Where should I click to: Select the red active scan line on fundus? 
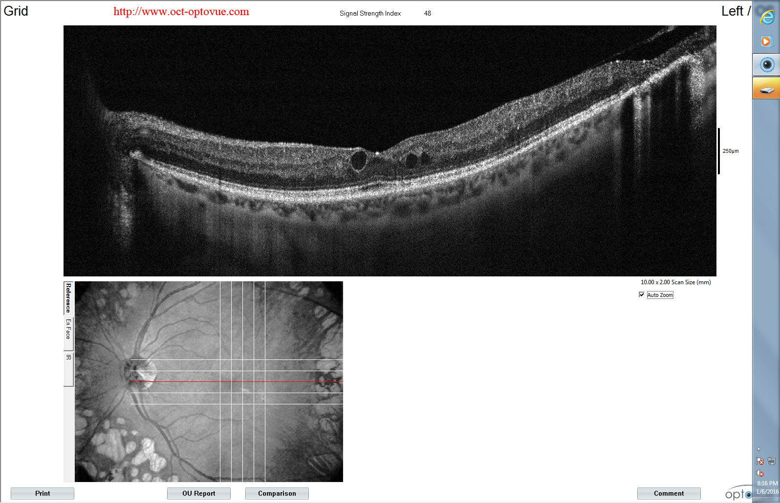(x=237, y=381)
